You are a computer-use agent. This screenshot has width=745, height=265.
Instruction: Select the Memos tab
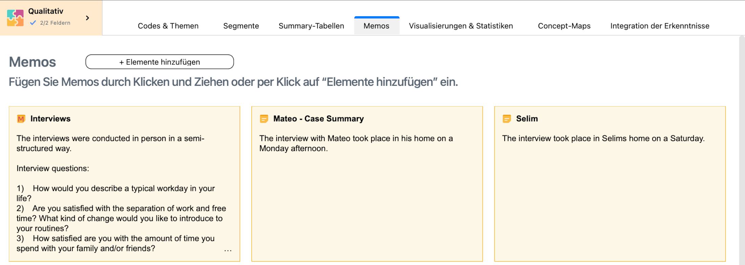tap(376, 26)
